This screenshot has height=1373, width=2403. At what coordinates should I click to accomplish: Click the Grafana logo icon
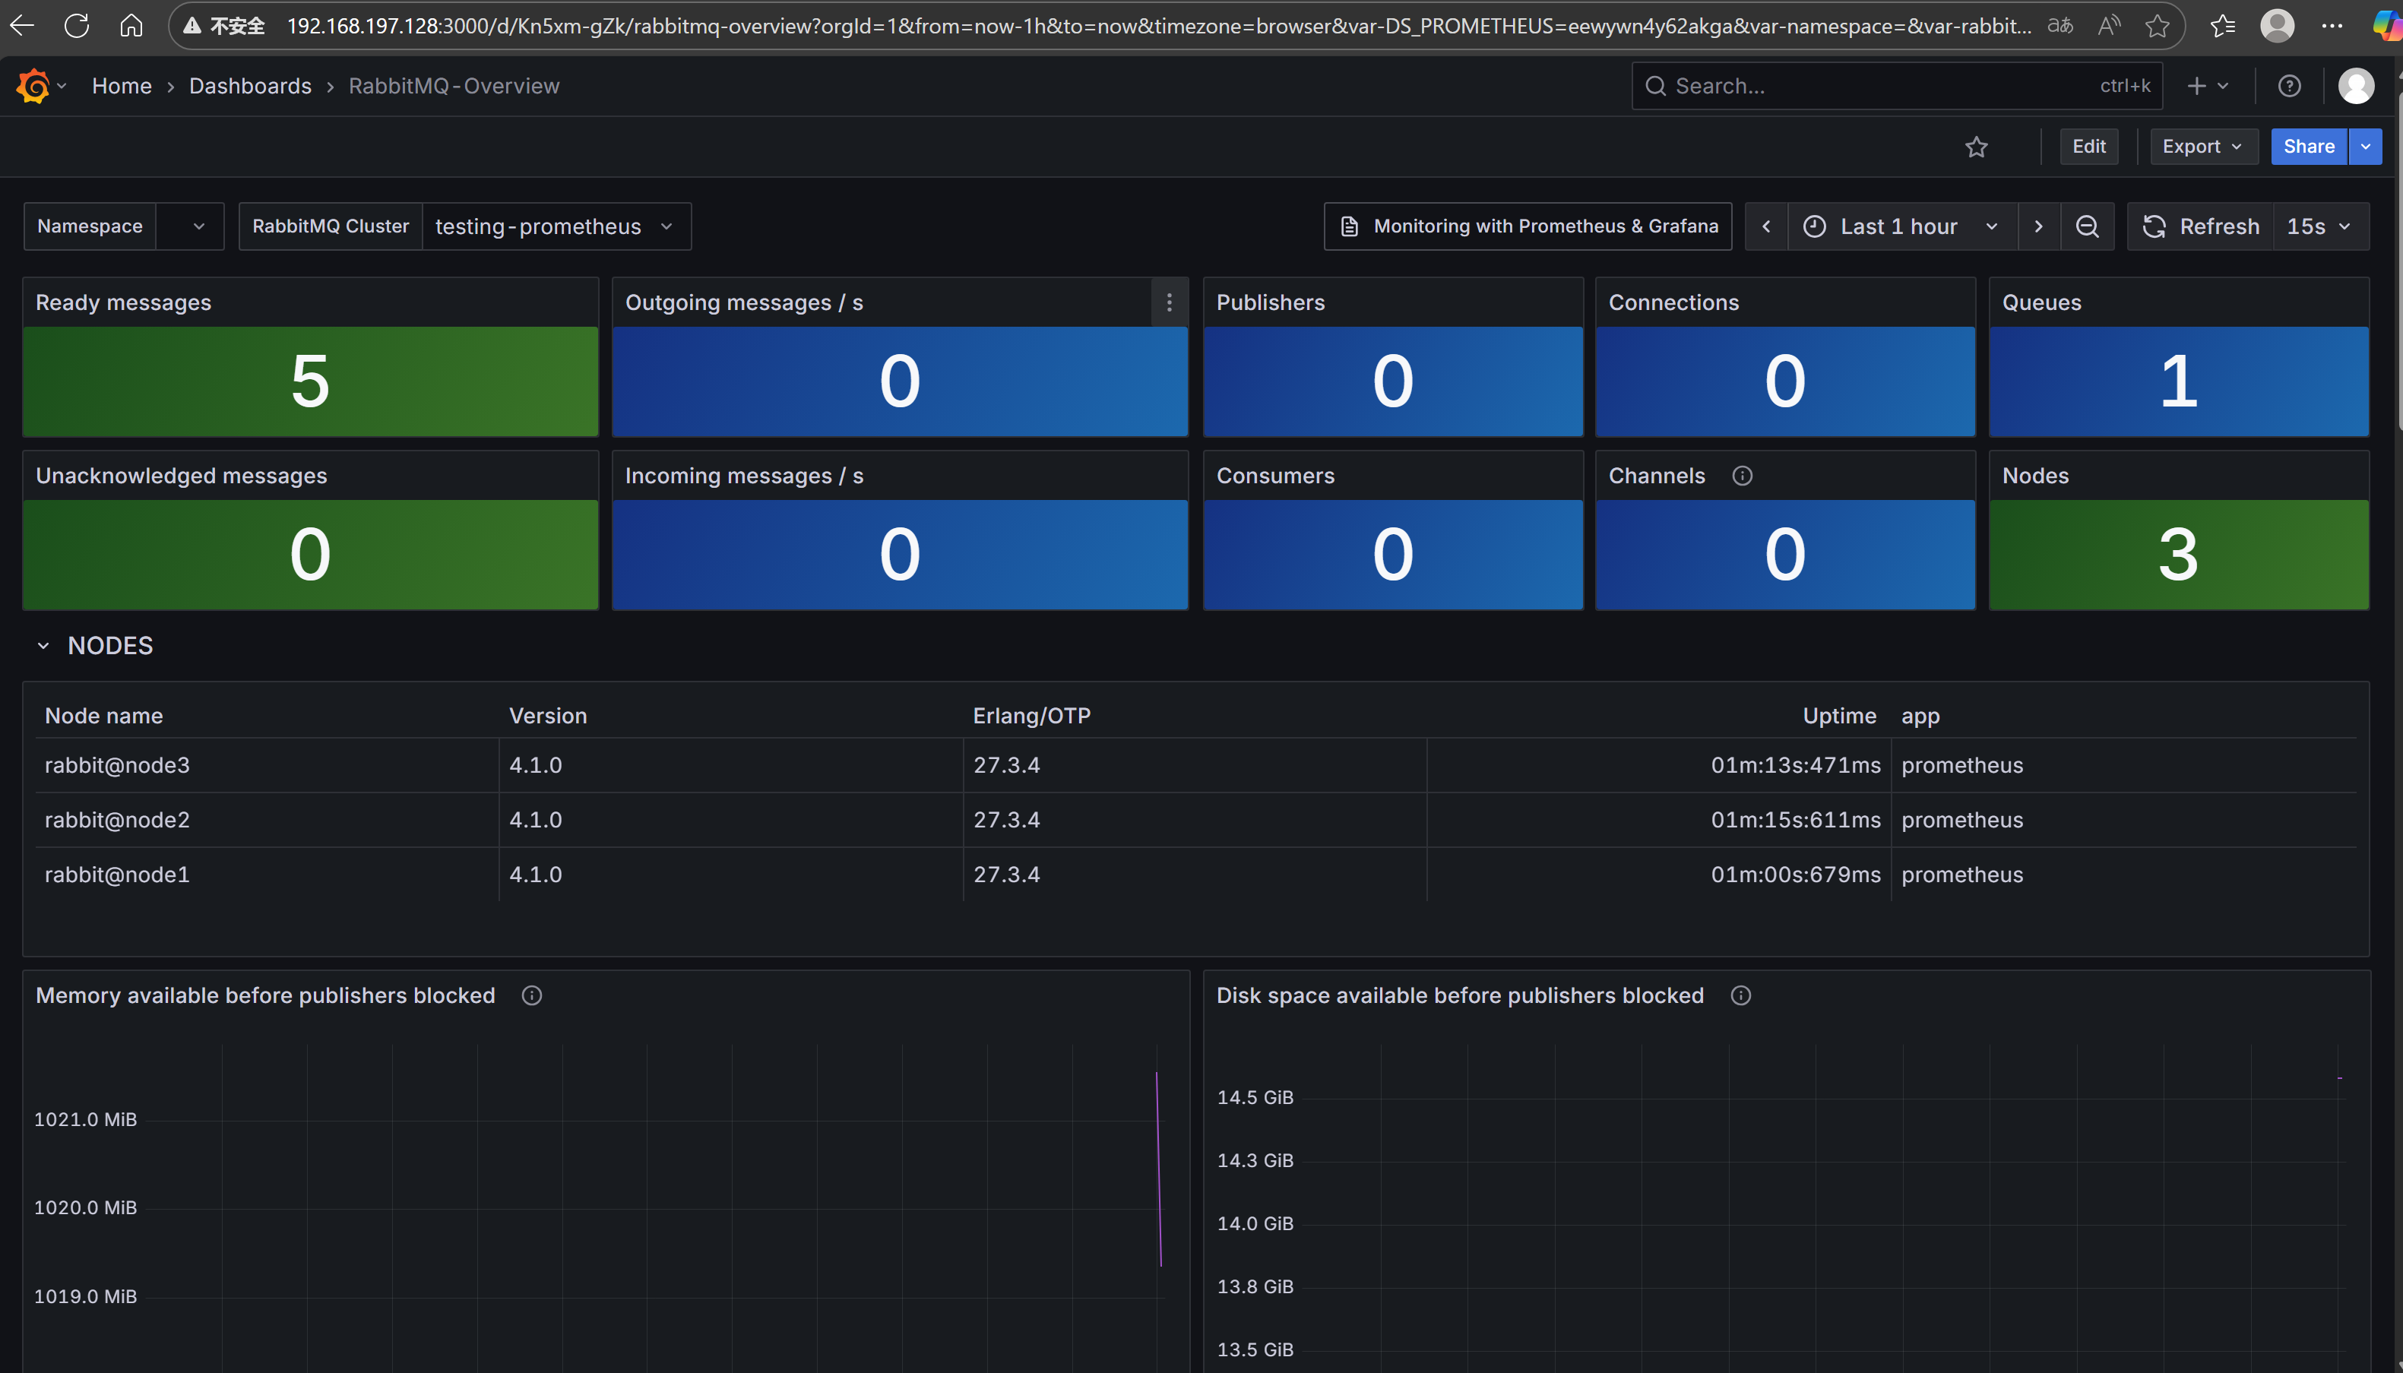pyautogui.click(x=33, y=86)
